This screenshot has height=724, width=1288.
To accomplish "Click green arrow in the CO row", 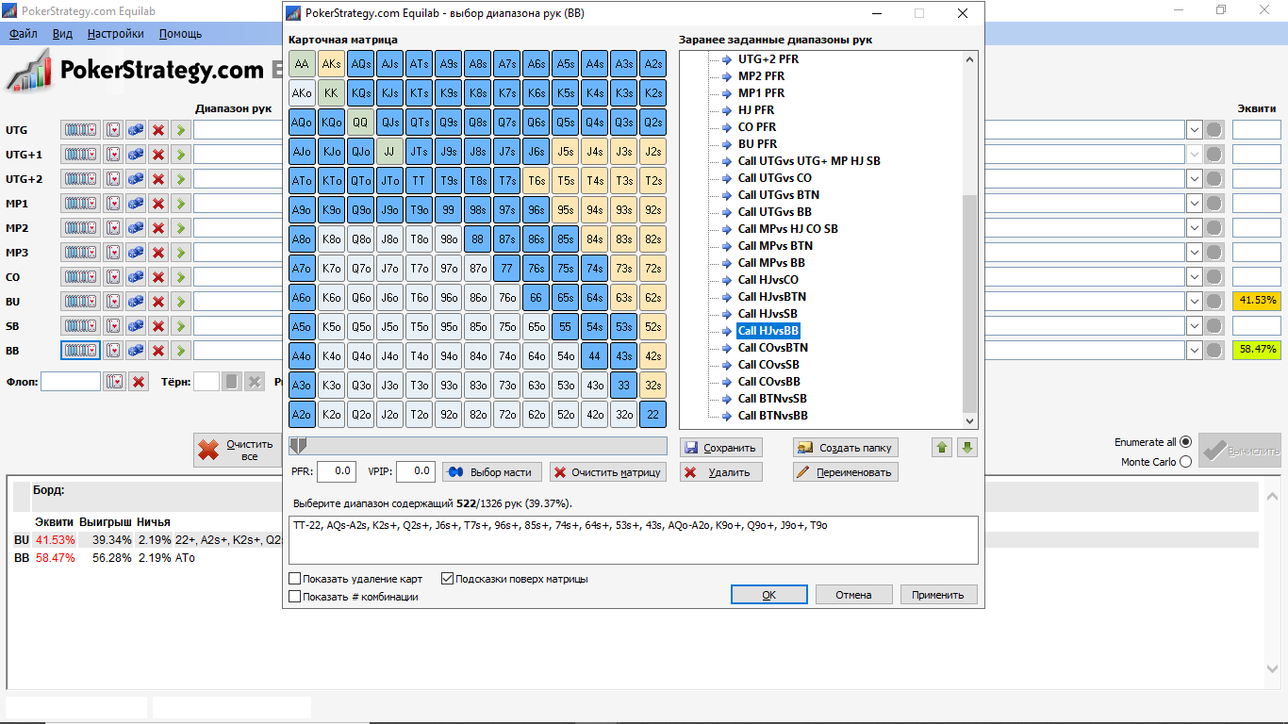I will coord(180,277).
